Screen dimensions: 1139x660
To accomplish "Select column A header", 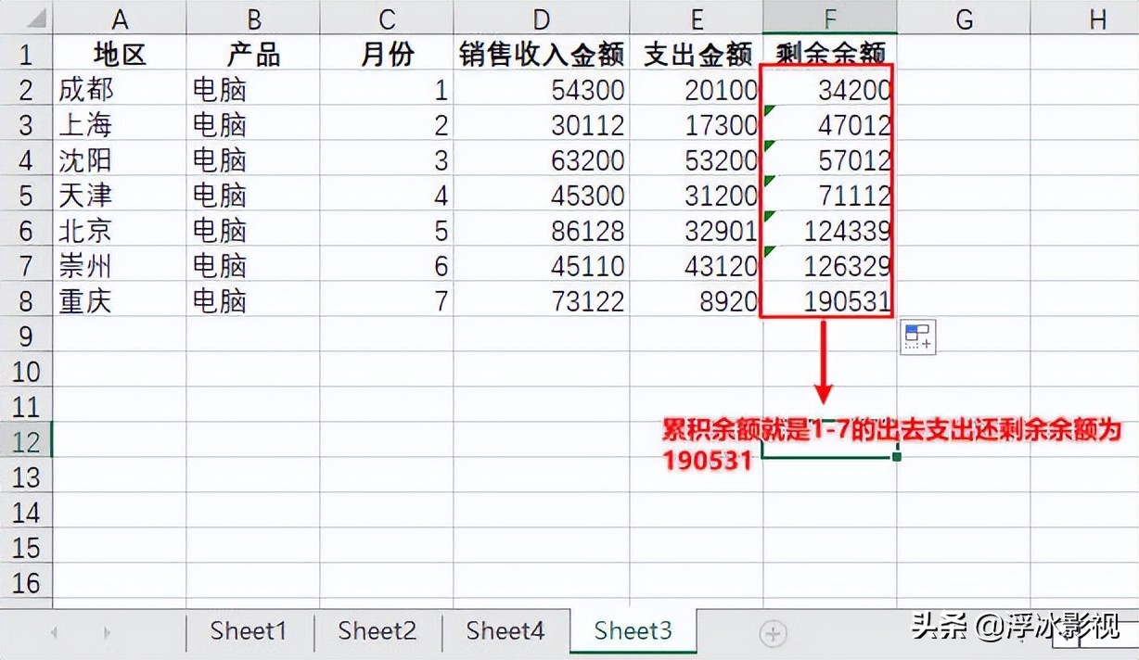I will pyautogui.click(x=120, y=19).
